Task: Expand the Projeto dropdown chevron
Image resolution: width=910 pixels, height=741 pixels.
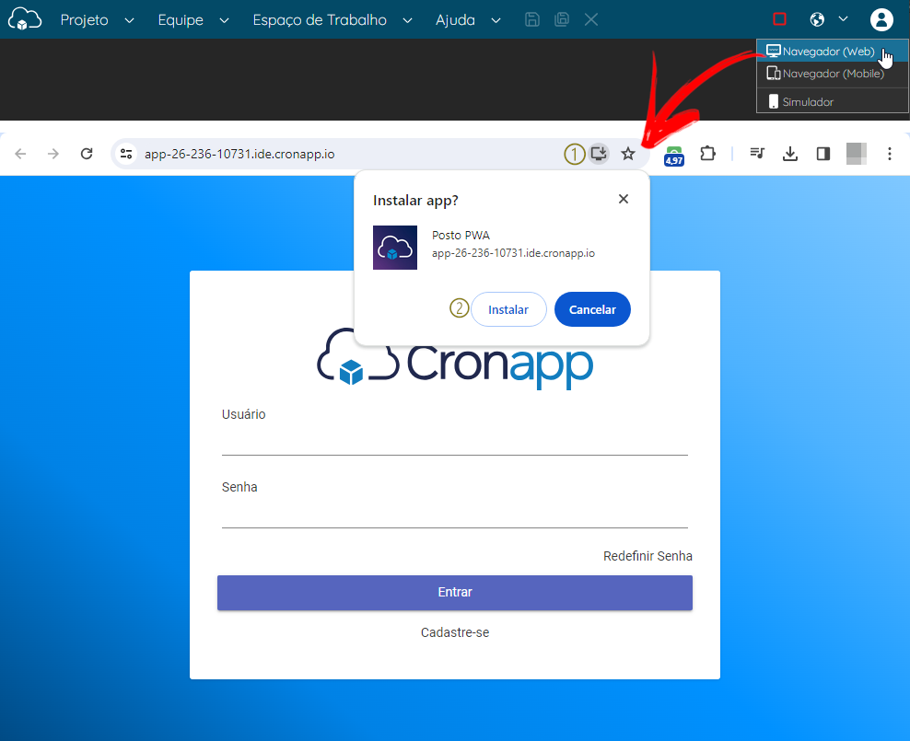Action: coord(130,20)
